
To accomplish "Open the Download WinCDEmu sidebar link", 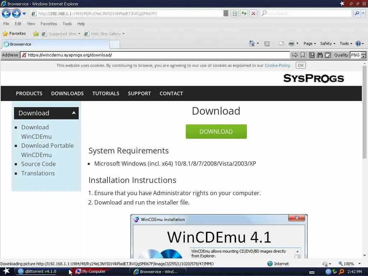I will point(36,132).
